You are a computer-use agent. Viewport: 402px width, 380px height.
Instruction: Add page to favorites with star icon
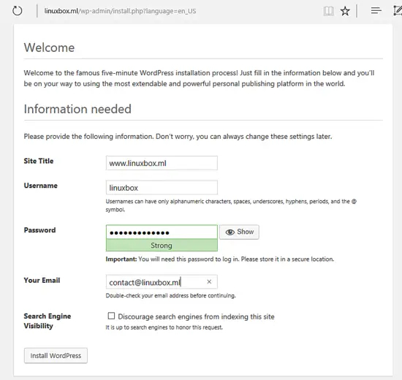[345, 11]
